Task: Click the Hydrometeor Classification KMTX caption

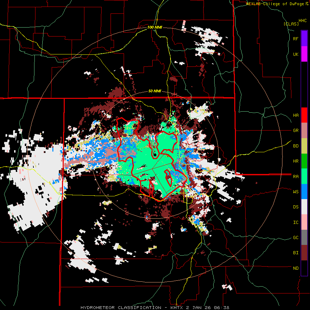Action: click(x=155, y=308)
